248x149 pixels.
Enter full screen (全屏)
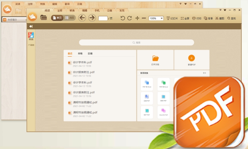point(185,18)
